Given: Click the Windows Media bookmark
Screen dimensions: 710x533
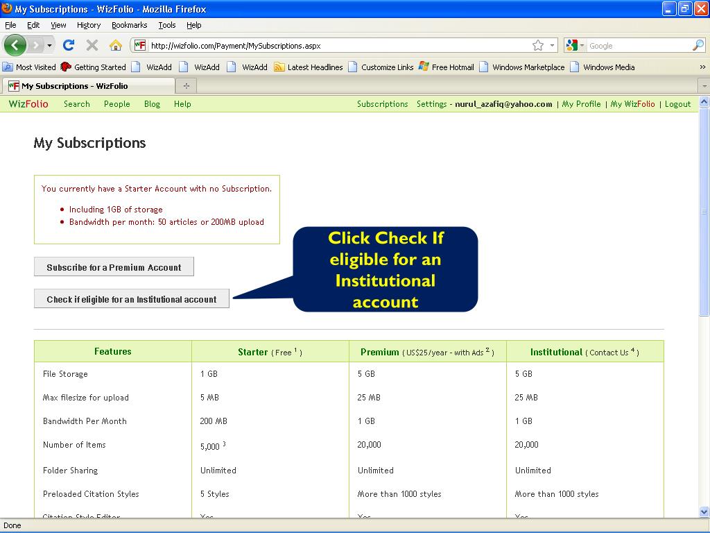Looking at the screenshot, I should (603, 67).
